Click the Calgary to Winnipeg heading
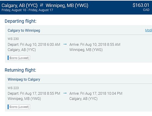Screen dimensions: 152x116 click(24, 30)
